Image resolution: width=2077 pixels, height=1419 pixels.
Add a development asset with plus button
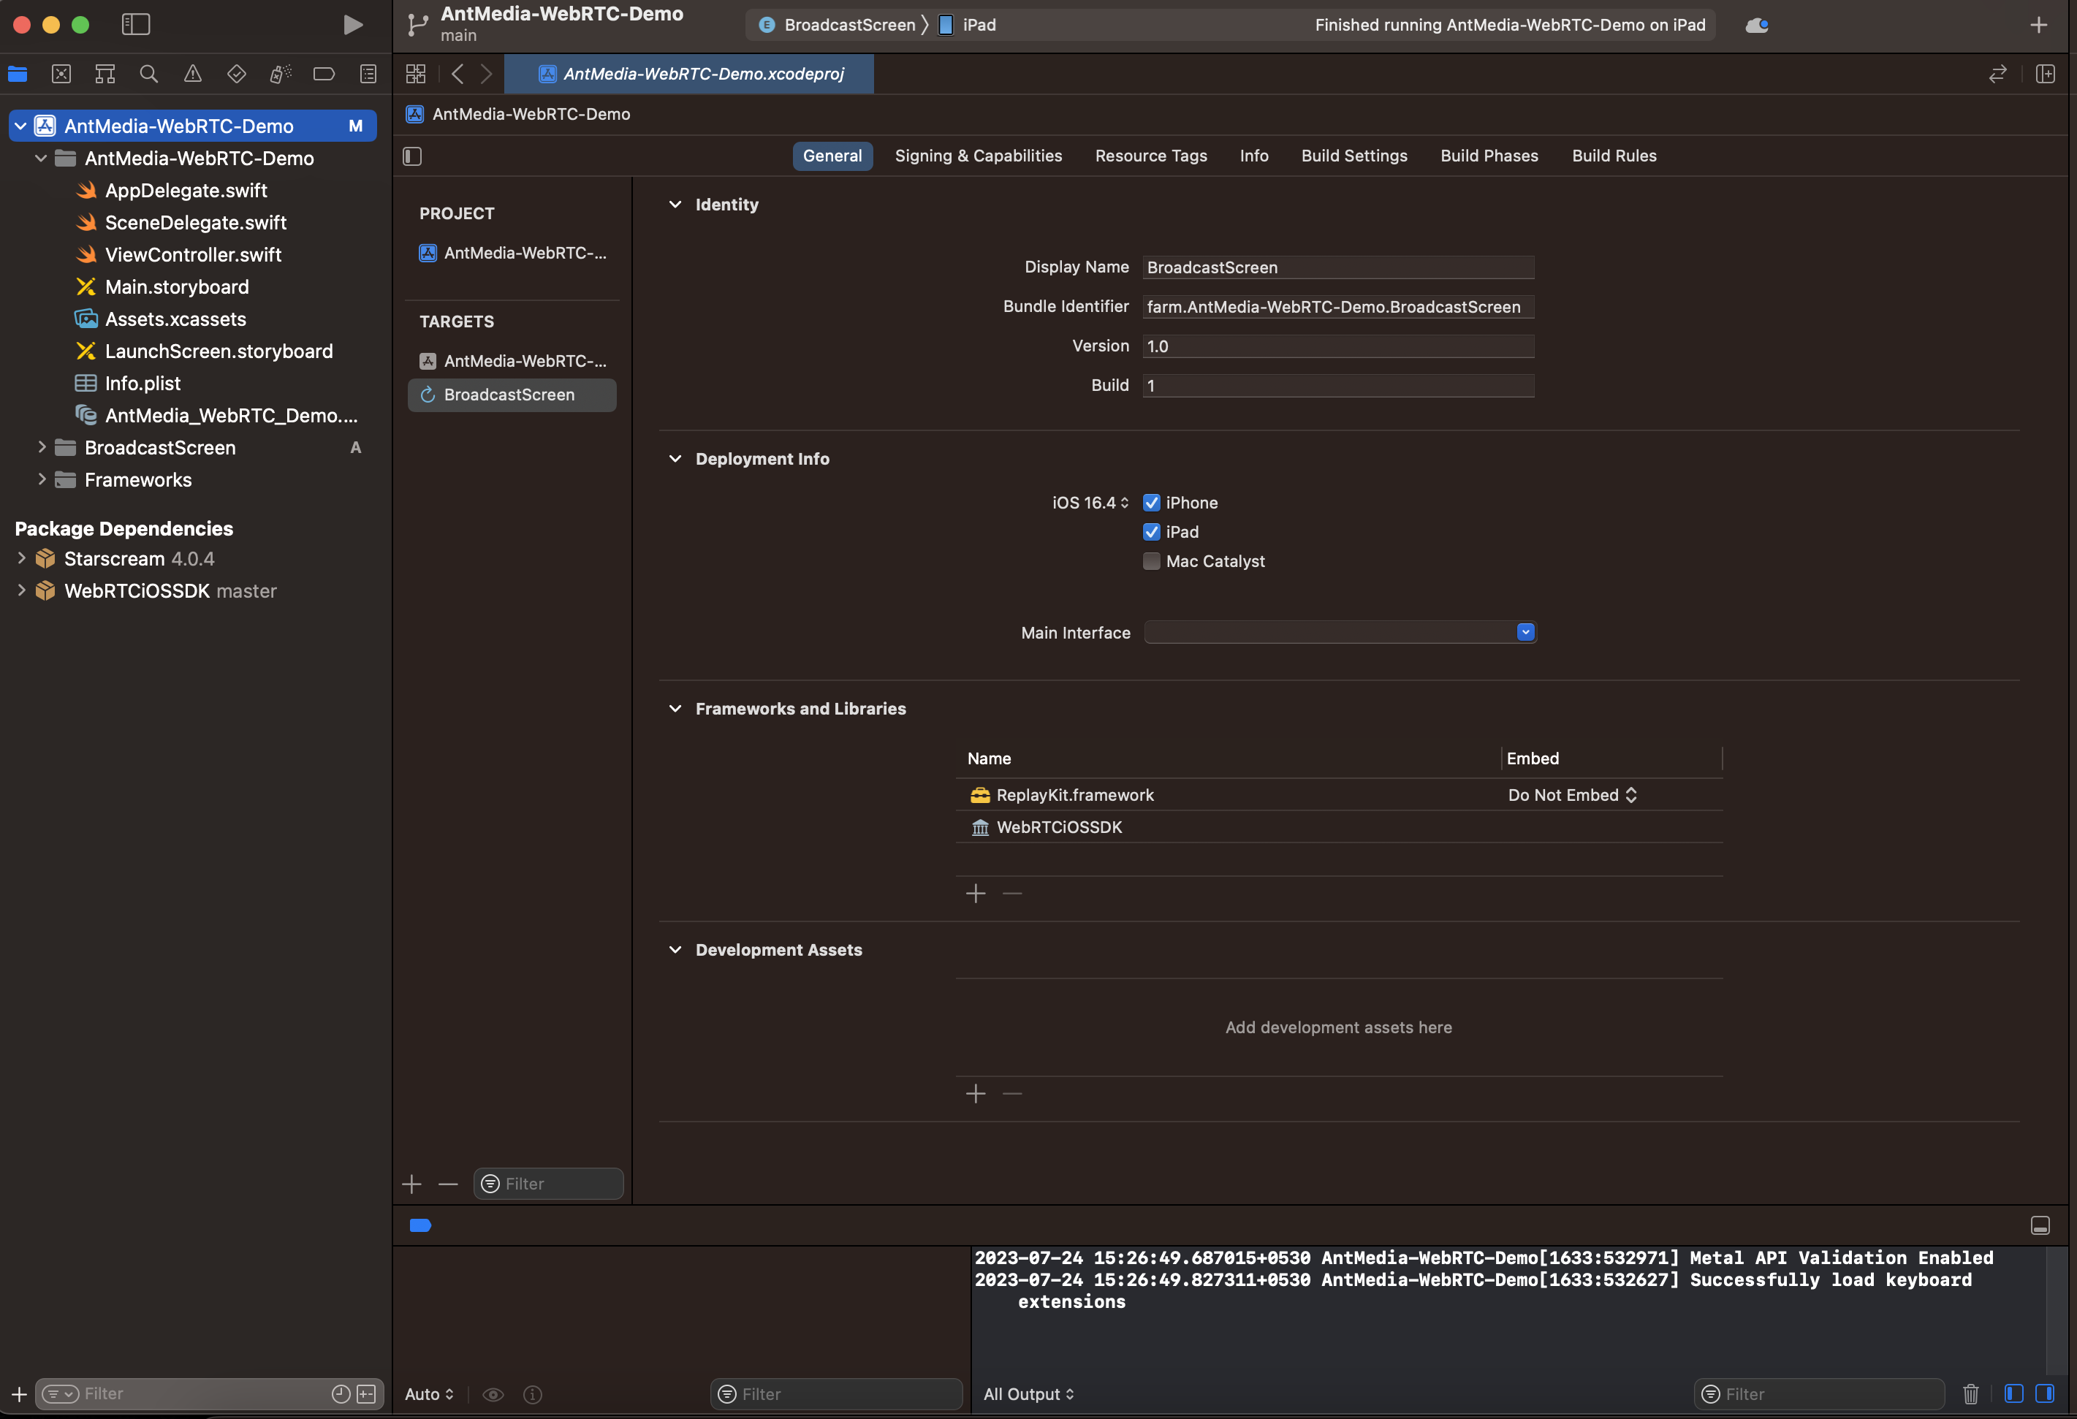(976, 1094)
